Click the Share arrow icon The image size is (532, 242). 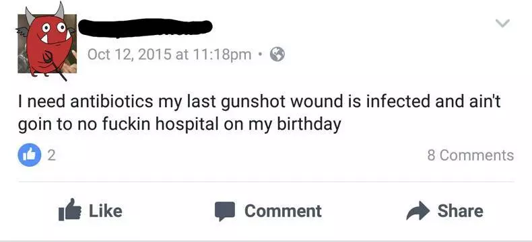click(418, 210)
